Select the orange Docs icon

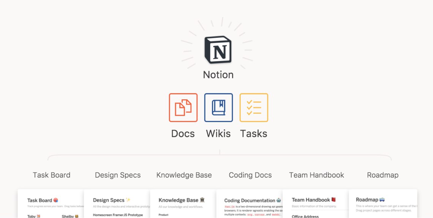point(183,108)
